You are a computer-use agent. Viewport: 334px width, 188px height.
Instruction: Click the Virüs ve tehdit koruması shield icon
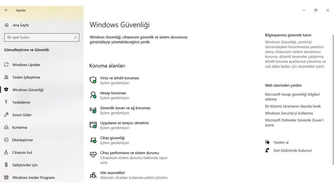[93, 80]
